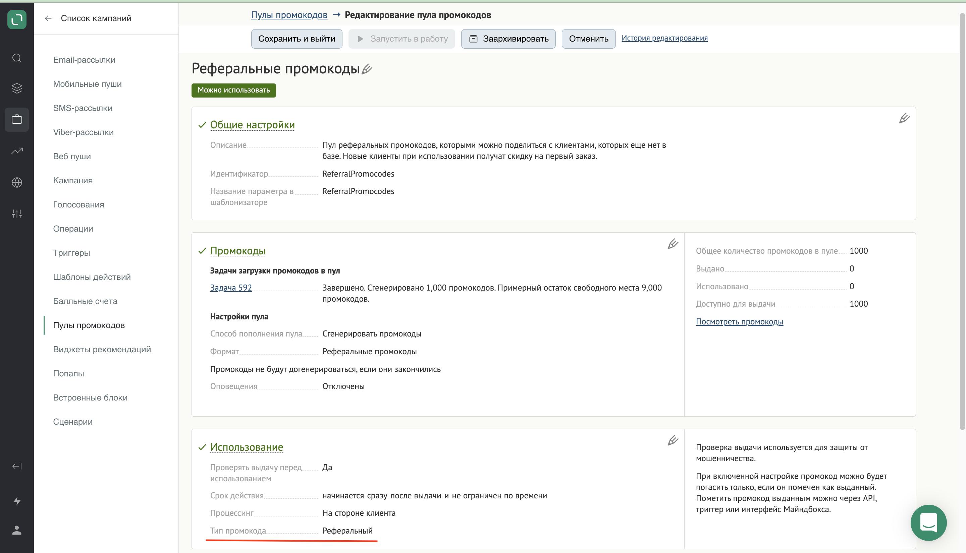Screen dimensions: 966x553
Task: Click Можно использовать status badge
Action: [x=234, y=90]
